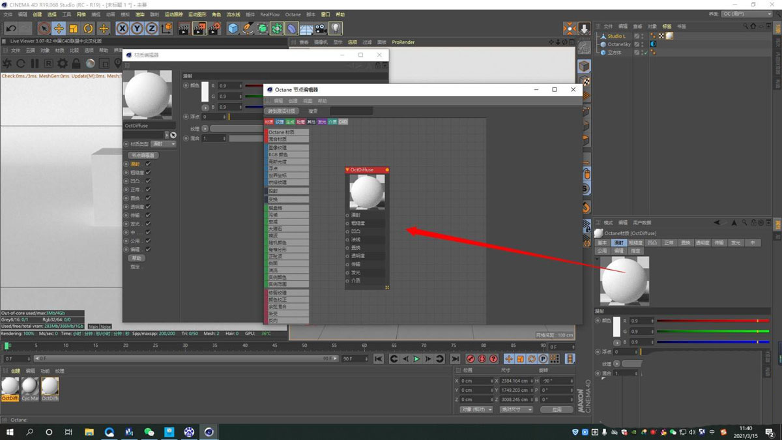Click the 大理石 node in the node list
Viewport: 782px width, 440px height.
287,229
